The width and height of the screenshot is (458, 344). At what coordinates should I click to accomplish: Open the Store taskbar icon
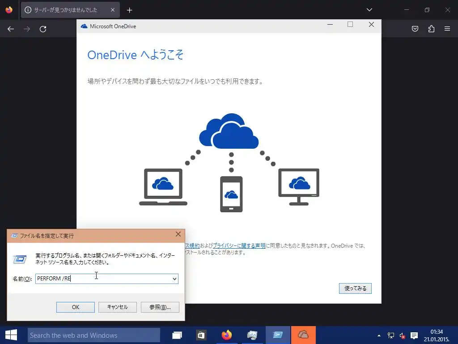[x=201, y=335]
